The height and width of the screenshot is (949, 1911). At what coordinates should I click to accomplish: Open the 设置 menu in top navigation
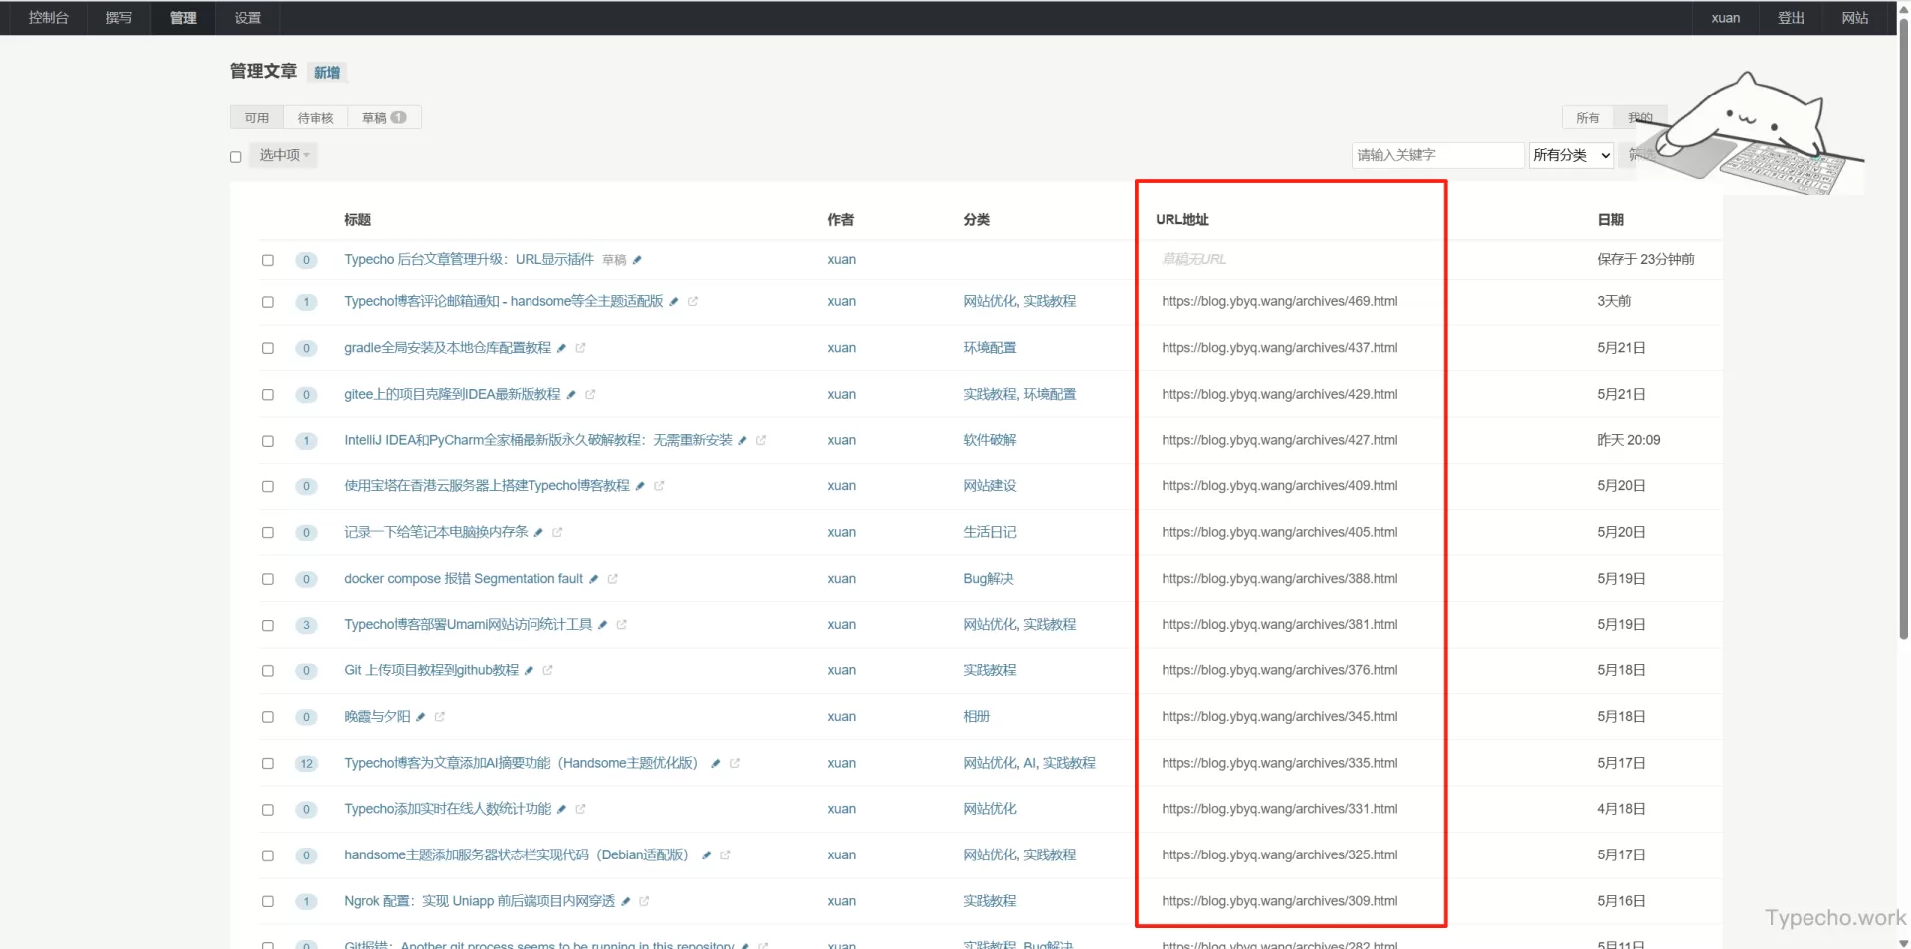coord(248,18)
